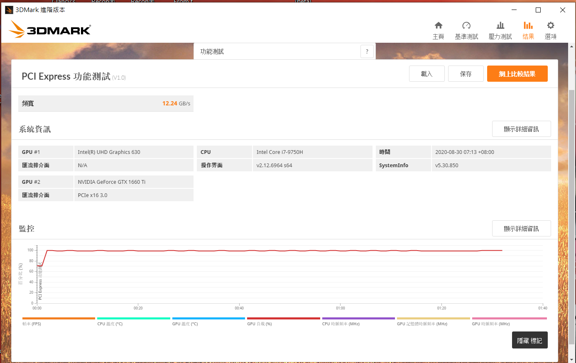Image resolution: width=576 pixels, height=363 pixels.
Task: Click the v2.12.6964 s64 version text
Action: [x=274, y=166]
